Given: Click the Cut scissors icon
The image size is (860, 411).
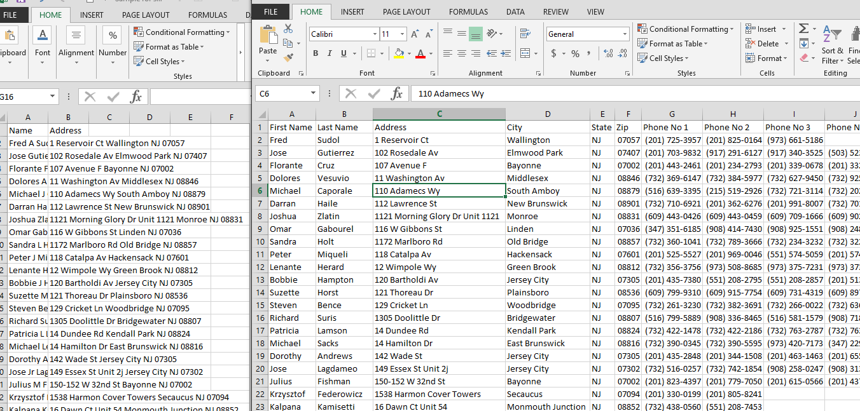Looking at the screenshot, I should pos(288,29).
